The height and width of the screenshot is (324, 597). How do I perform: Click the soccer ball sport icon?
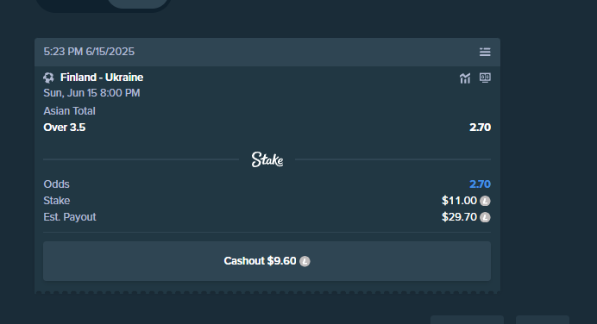pyautogui.click(x=48, y=78)
